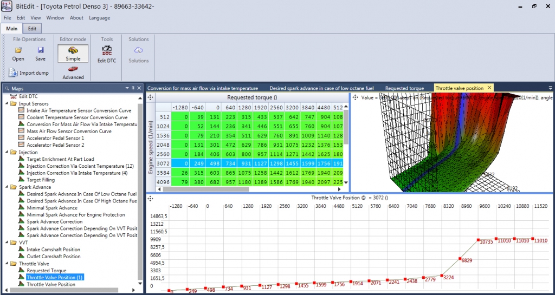The image size is (555, 295).
Task: Open the View menu
Action: [x=35, y=18]
